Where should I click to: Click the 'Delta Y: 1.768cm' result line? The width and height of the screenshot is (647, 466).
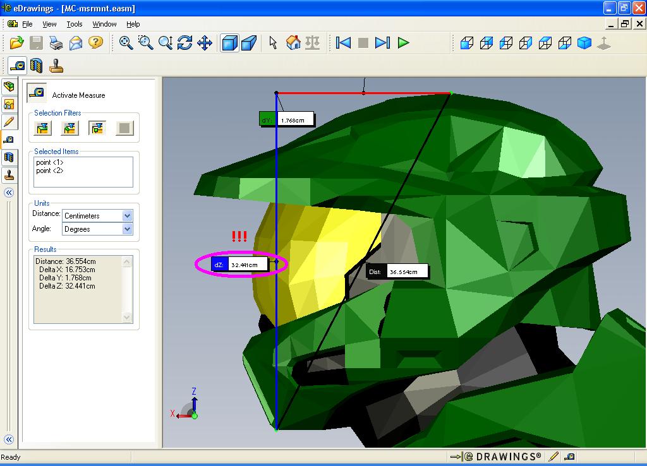tap(65, 278)
